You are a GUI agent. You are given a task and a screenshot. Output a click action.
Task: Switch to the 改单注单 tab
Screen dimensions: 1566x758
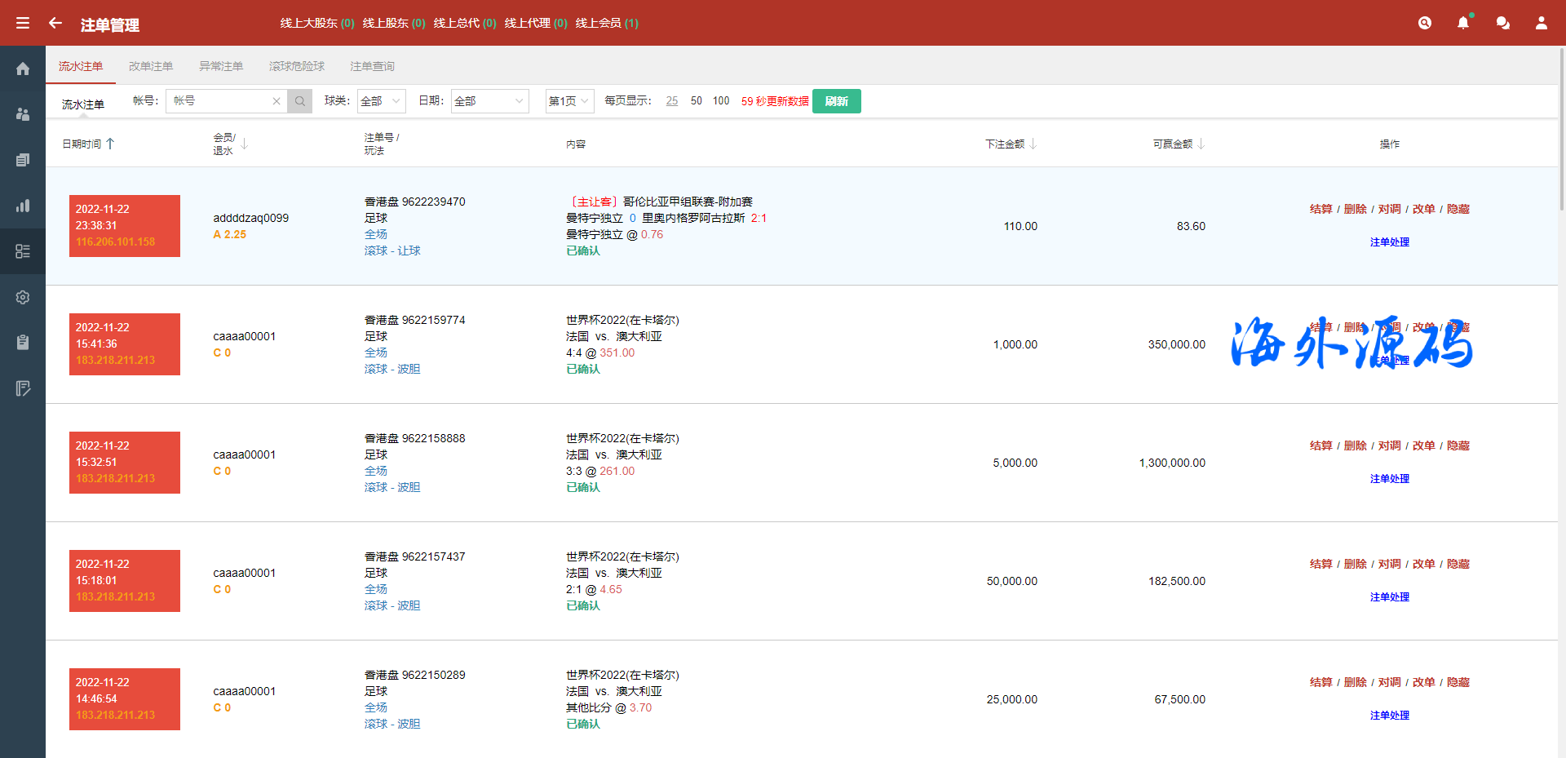pyautogui.click(x=151, y=66)
